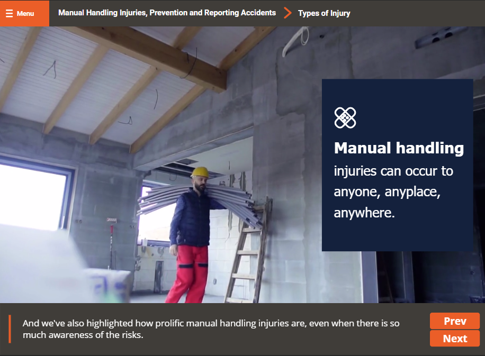Select the course title in the breadcrumb
485x356 pixels.
coord(167,13)
